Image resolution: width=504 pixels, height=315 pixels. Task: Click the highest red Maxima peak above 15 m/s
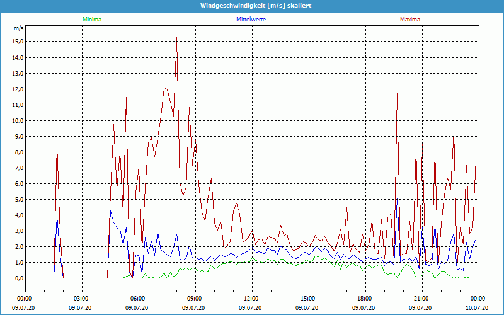pos(176,38)
